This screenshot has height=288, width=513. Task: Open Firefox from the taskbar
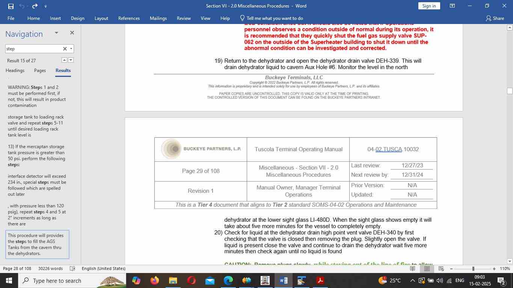click(154, 280)
